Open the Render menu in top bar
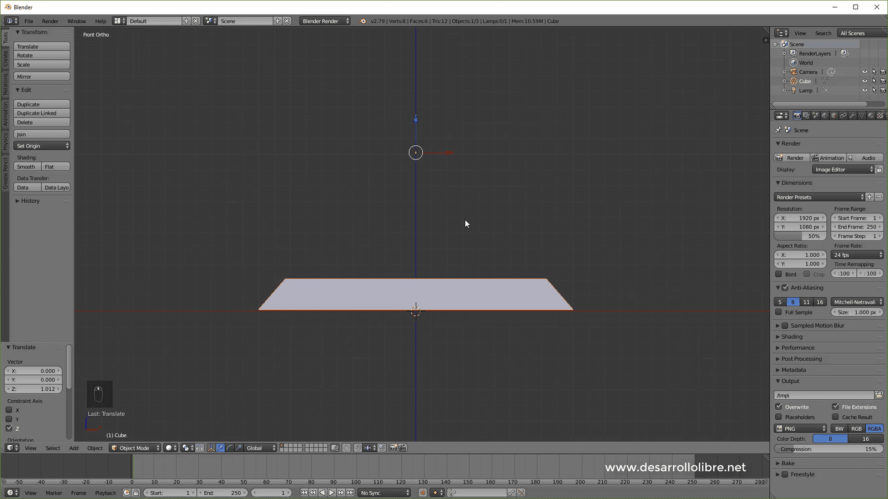The height and width of the screenshot is (499, 888). (x=50, y=21)
